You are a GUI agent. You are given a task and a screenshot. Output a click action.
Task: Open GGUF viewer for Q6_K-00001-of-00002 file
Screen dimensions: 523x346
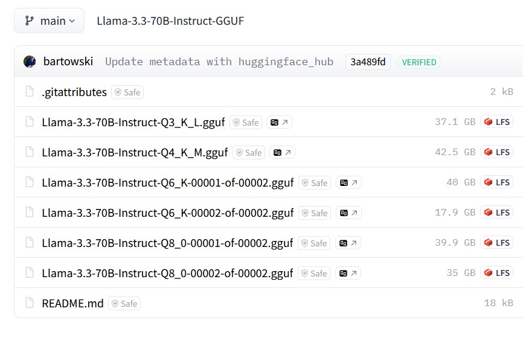[348, 182]
